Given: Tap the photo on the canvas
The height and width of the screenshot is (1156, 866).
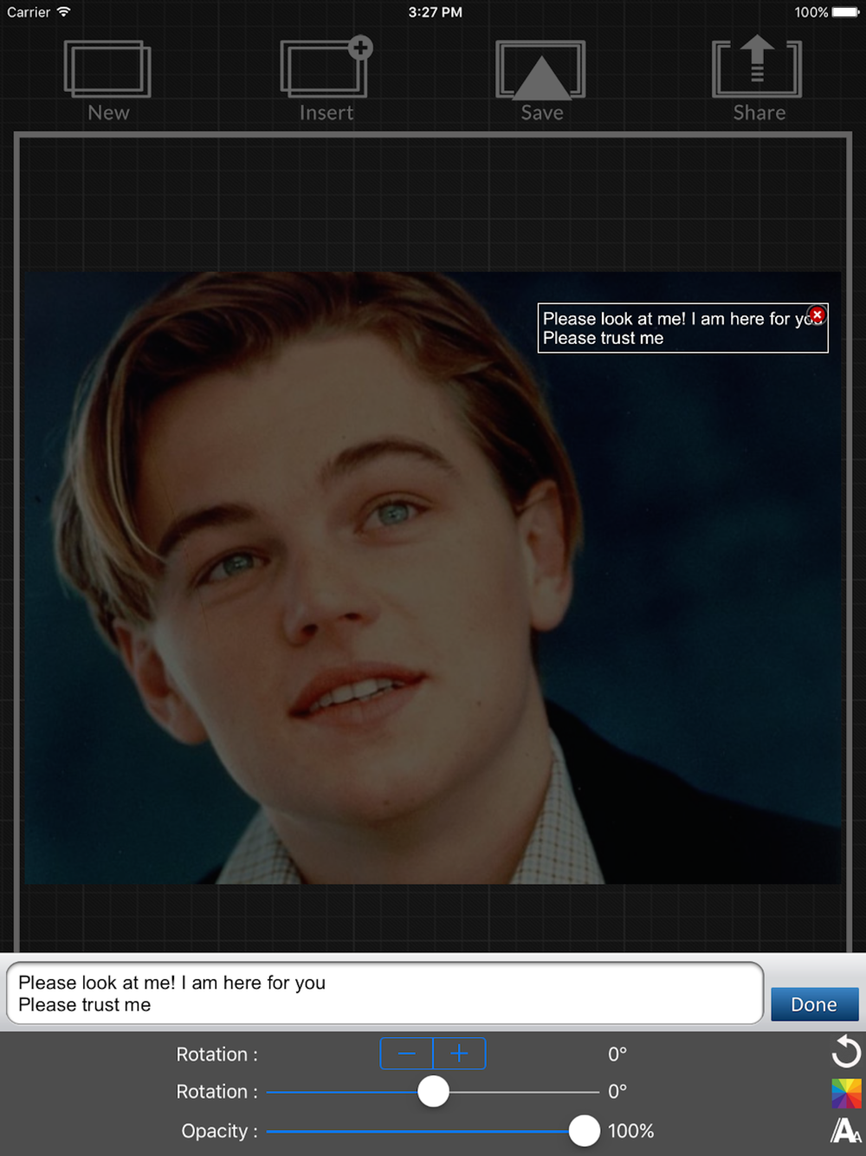Looking at the screenshot, I should tap(432, 578).
